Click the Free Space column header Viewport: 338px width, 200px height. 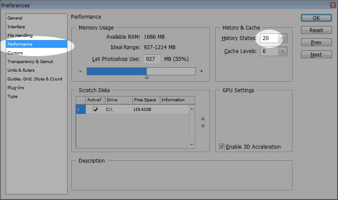pyautogui.click(x=146, y=100)
